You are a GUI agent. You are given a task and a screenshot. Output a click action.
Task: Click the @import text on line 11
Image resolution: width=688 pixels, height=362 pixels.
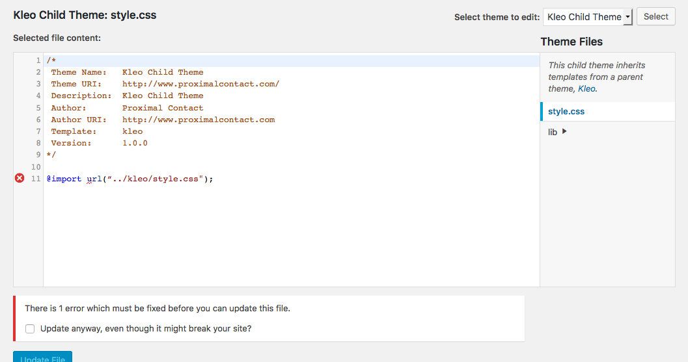coord(64,179)
